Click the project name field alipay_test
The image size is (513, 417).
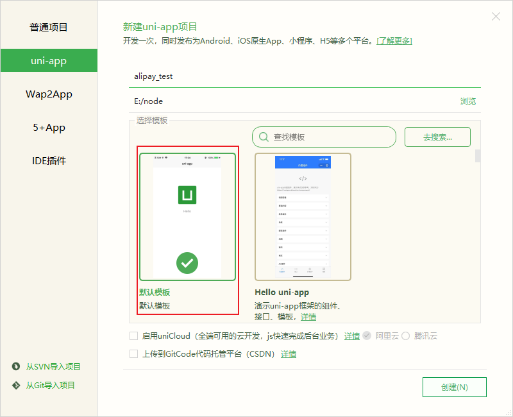click(305, 76)
